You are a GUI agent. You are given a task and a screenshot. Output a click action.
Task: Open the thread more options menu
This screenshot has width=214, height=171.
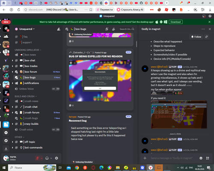(203, 29)
